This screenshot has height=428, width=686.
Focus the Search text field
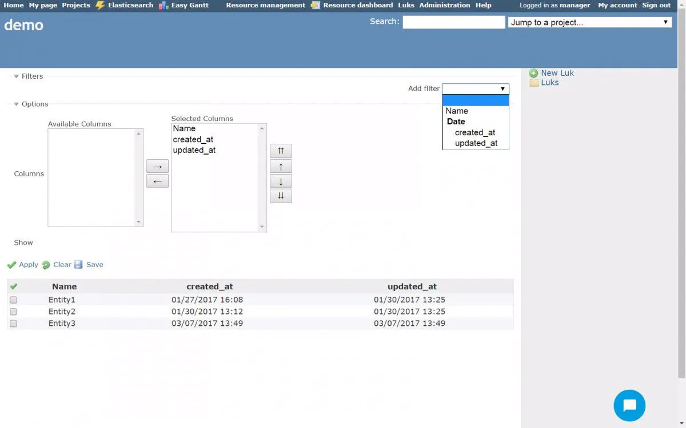[x=453, y=22]
